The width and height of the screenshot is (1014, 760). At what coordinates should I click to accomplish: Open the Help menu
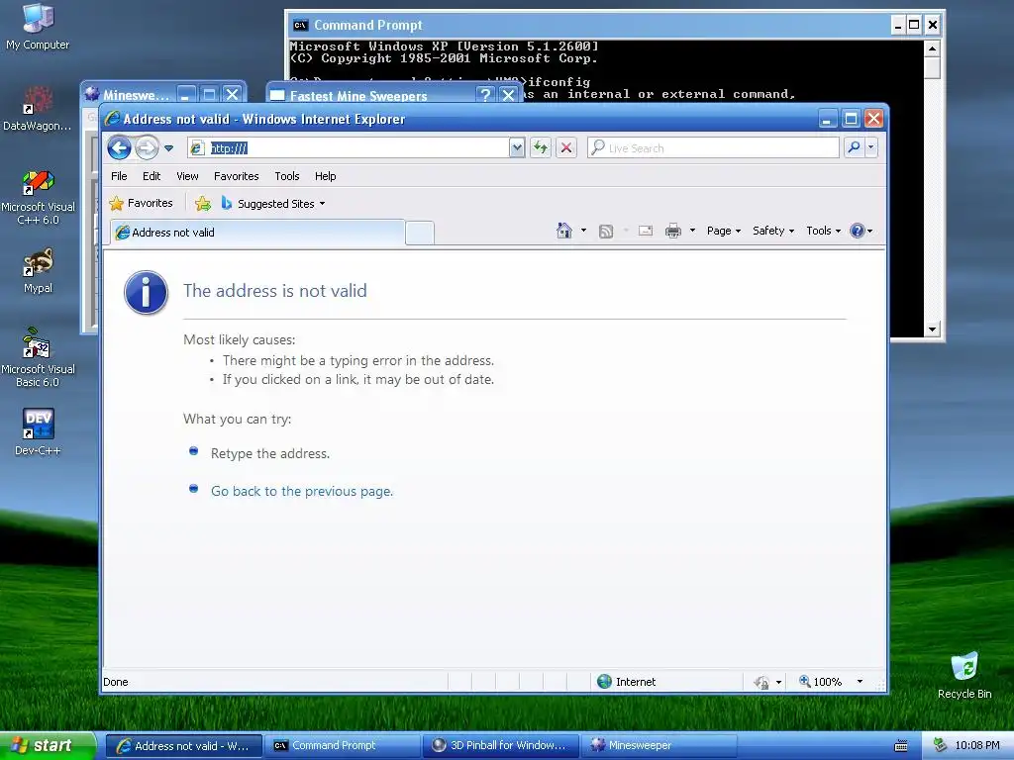coord(325,176)
